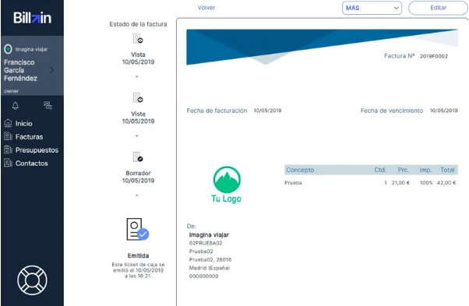Open the MÁS dropdown menu

tap(372, 8)
